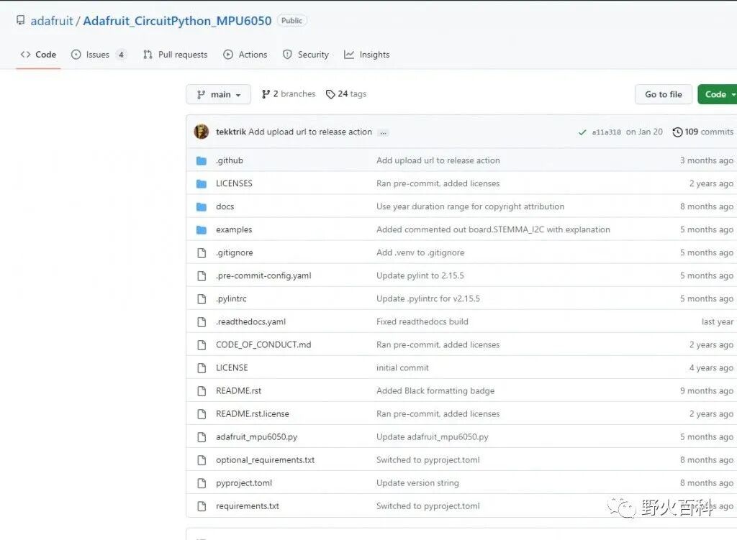
Task: Open the Adafruit_CircuitPython_MPU6050 repository link
Action: pos(177,21)
